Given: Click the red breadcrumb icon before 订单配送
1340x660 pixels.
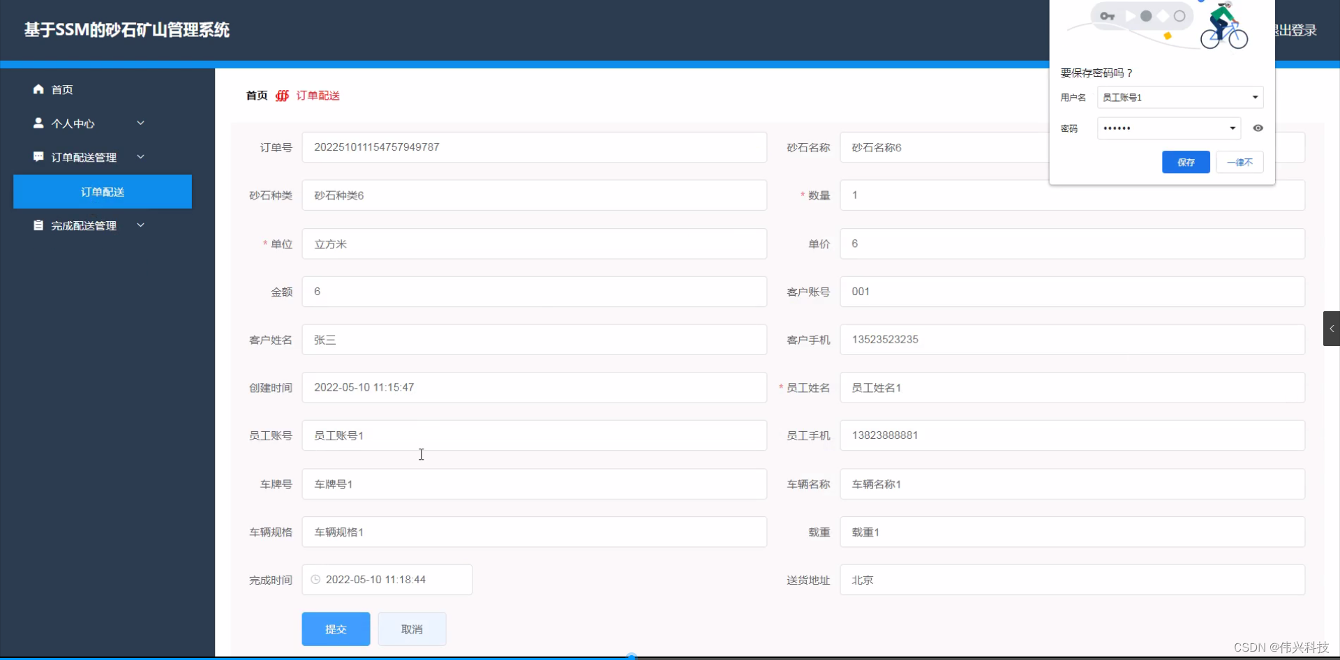Looking at the screenshot, I should pos(282,96).
